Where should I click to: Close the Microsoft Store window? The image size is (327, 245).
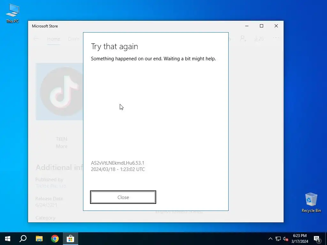point(276,26)
